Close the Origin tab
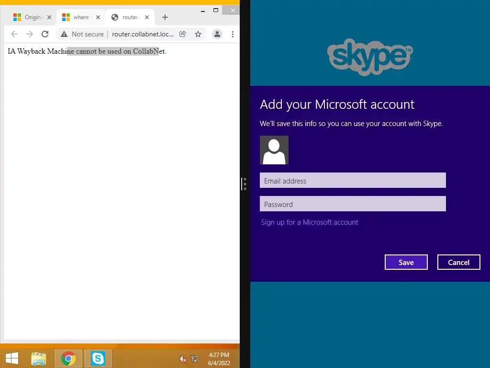The image size is (490, 368). coord(49,17)
